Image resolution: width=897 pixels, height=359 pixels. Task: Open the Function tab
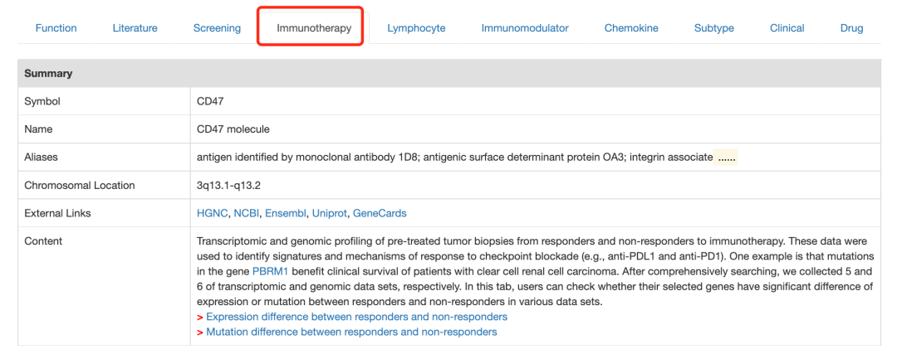(x=56, y=28)
